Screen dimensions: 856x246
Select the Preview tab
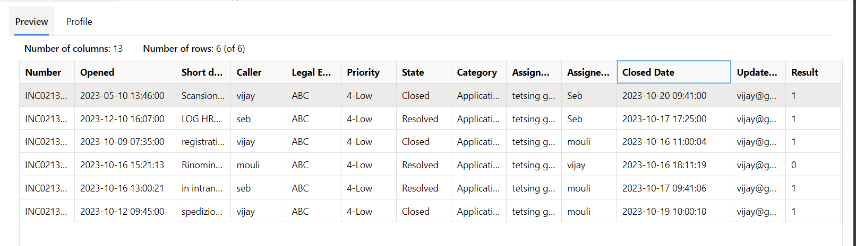coord(31,22)
